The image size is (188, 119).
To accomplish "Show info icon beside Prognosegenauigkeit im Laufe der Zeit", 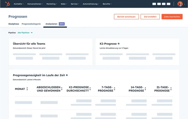I will pyautogui.click(x=67, y=75).
